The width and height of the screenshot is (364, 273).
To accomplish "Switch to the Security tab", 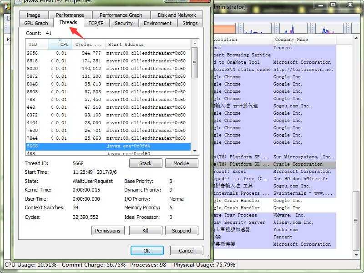I will point(123,23).
